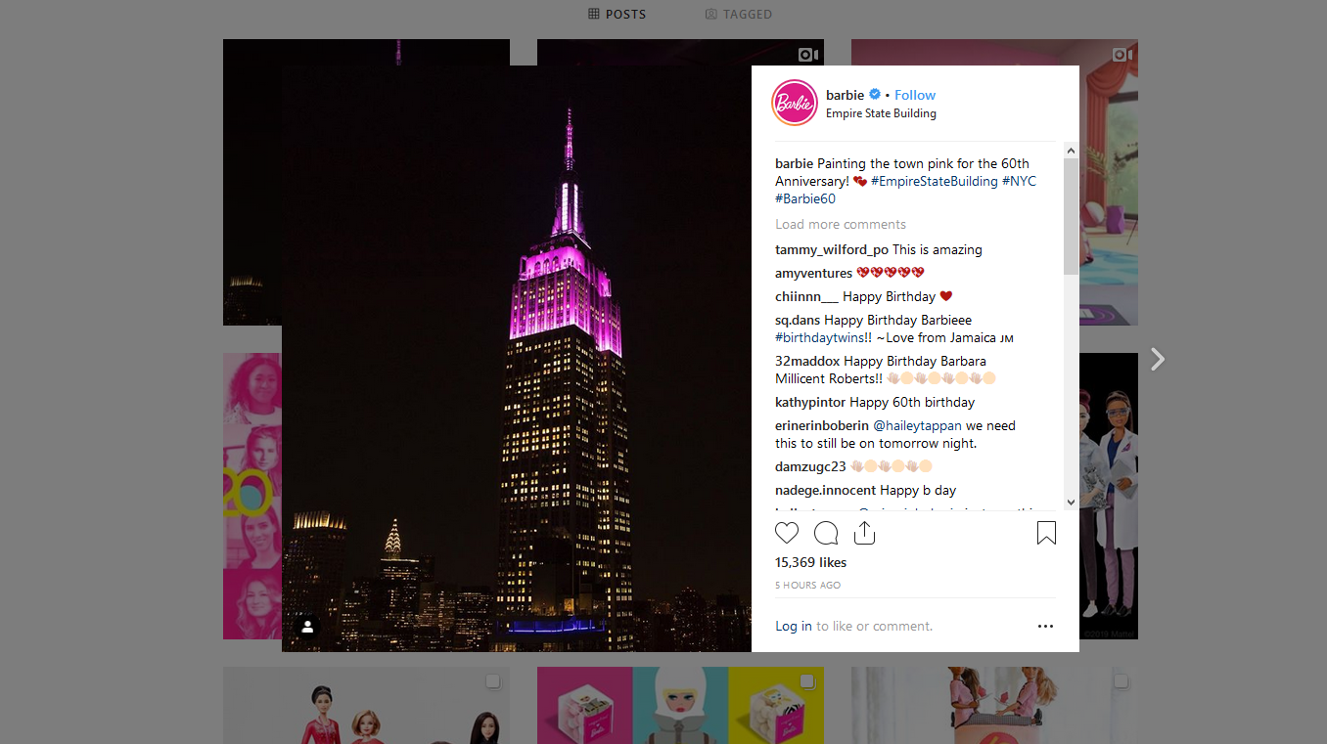Open nadege.innocent commenter profile
This screenshot has height=744, width=1327.
[825, 490]
